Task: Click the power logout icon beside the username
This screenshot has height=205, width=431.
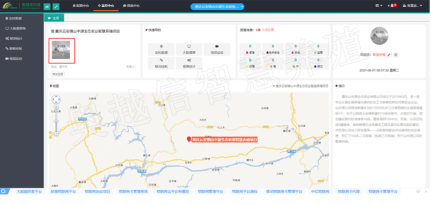Action: (x=396, y=55)
